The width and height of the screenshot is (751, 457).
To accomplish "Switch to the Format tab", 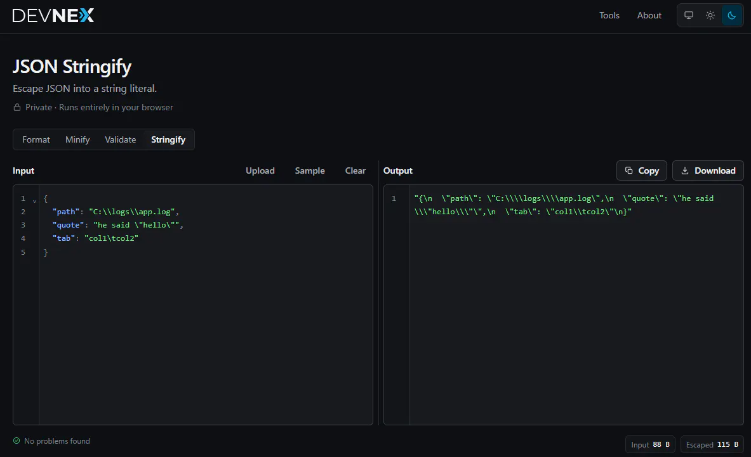I will [36, 139].
